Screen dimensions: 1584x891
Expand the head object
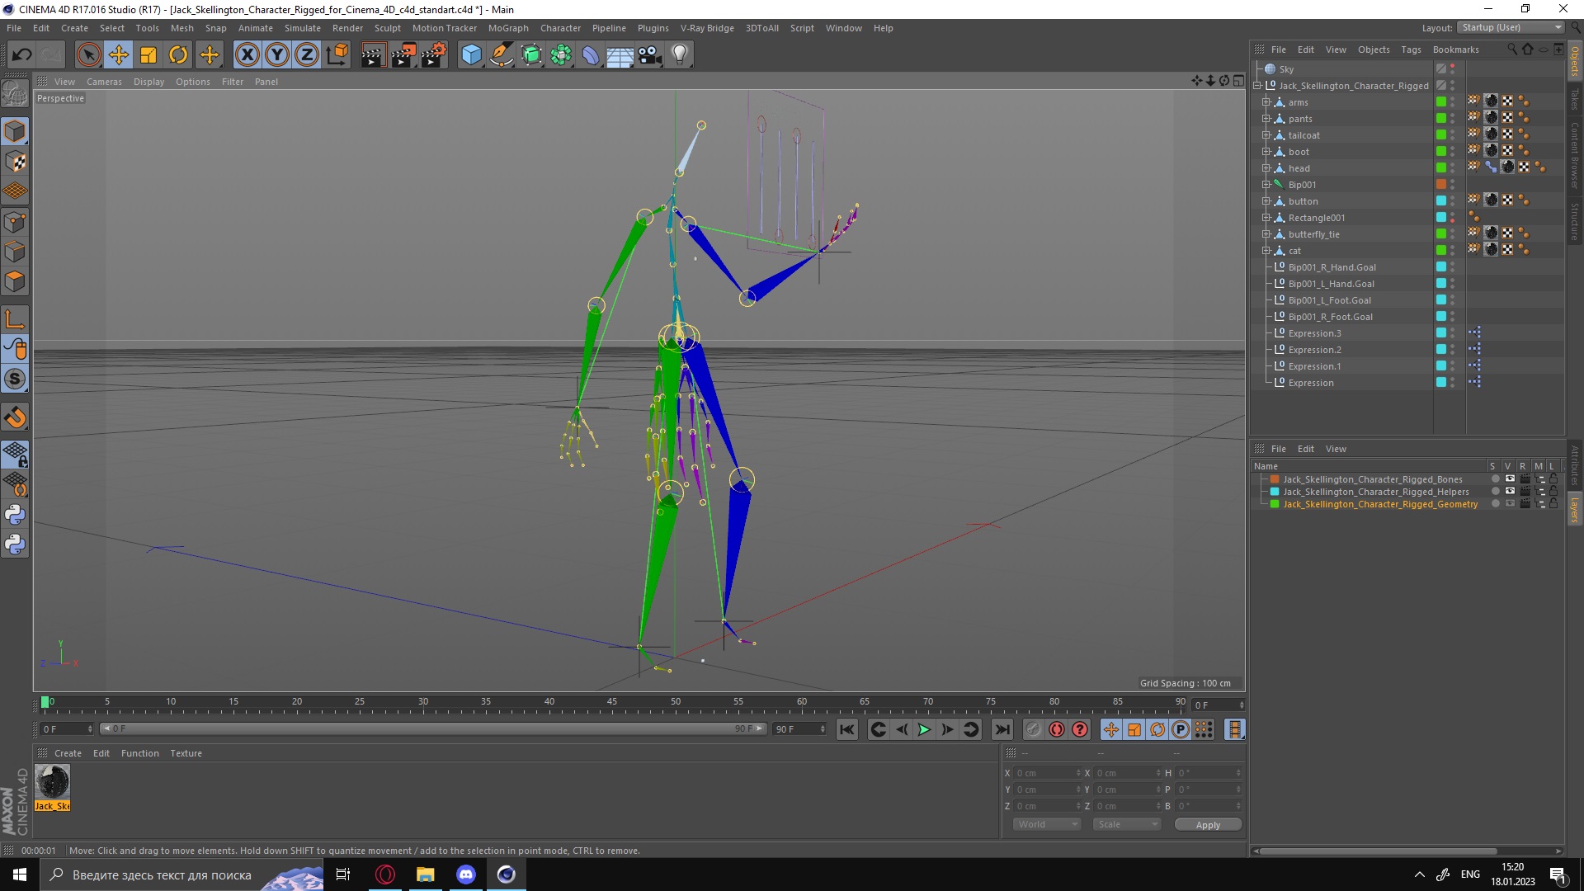[1266, 168]
